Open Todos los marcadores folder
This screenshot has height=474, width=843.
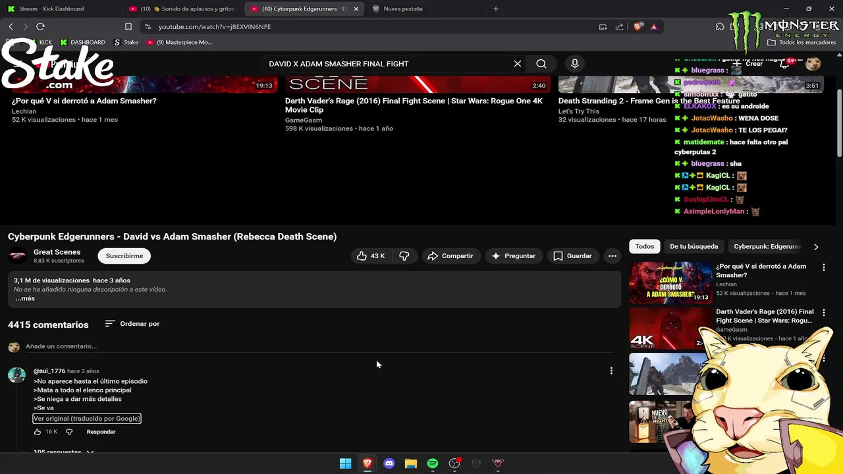pos(802,42)
